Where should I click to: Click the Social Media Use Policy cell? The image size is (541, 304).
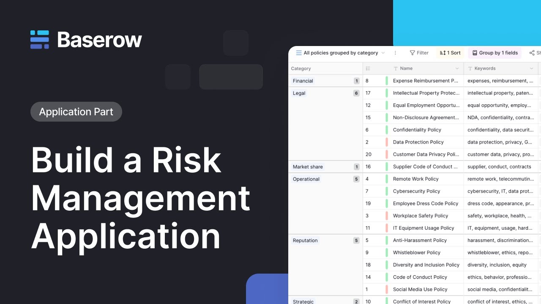(426, 289)
